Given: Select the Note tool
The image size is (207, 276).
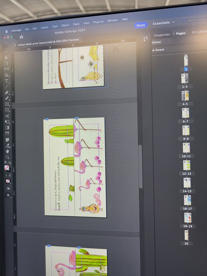Looking at the screenshot, I should 8,140.
